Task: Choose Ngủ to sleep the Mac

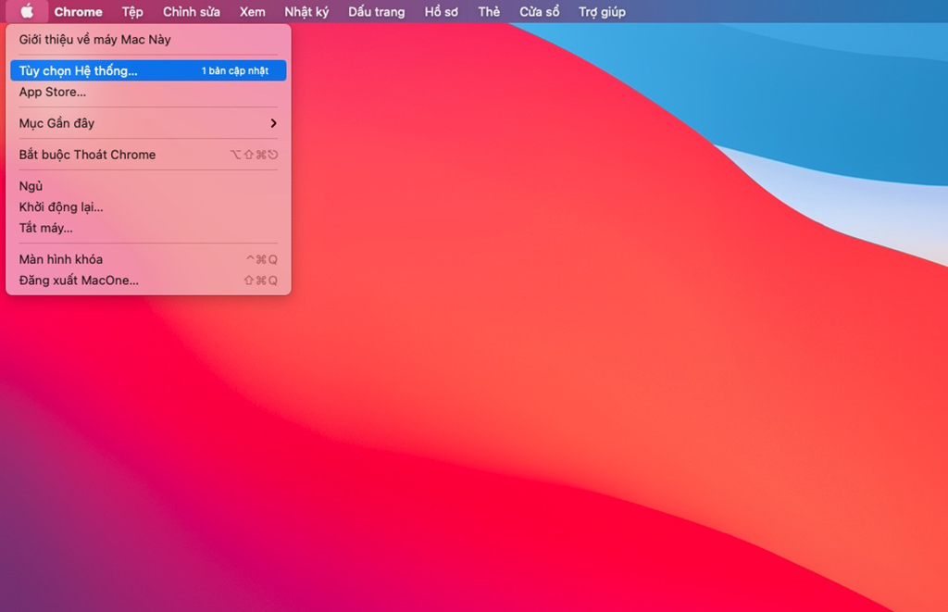Action: [x=148, y=186]
